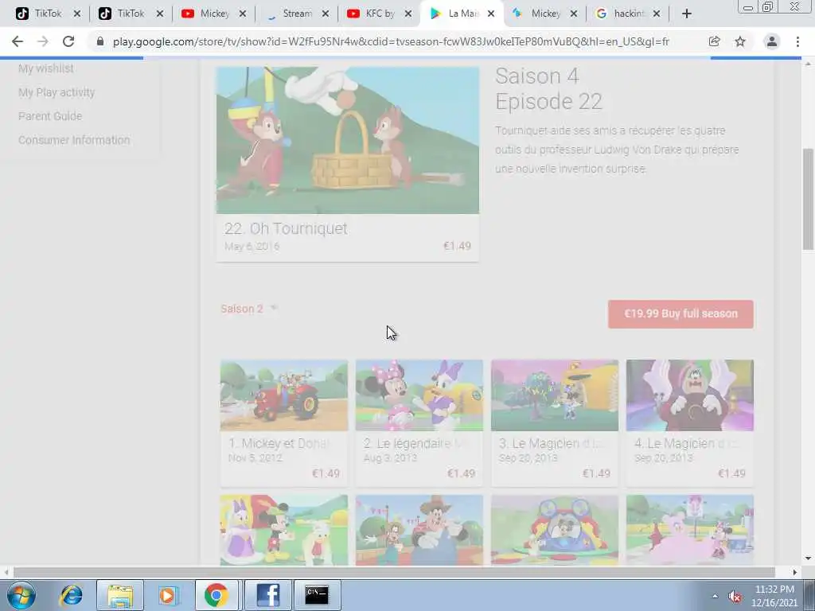Image resolution: width=815 pixels, height=611 pixels.
Task: Open the cowboy Goofy episode thumbnail
Action: pyautogui.click(x=419, y=529)
